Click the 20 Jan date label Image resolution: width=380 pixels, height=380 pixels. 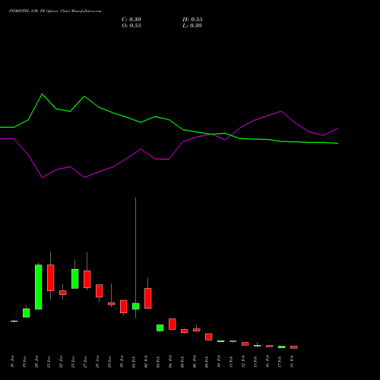(x=37, y=362)
